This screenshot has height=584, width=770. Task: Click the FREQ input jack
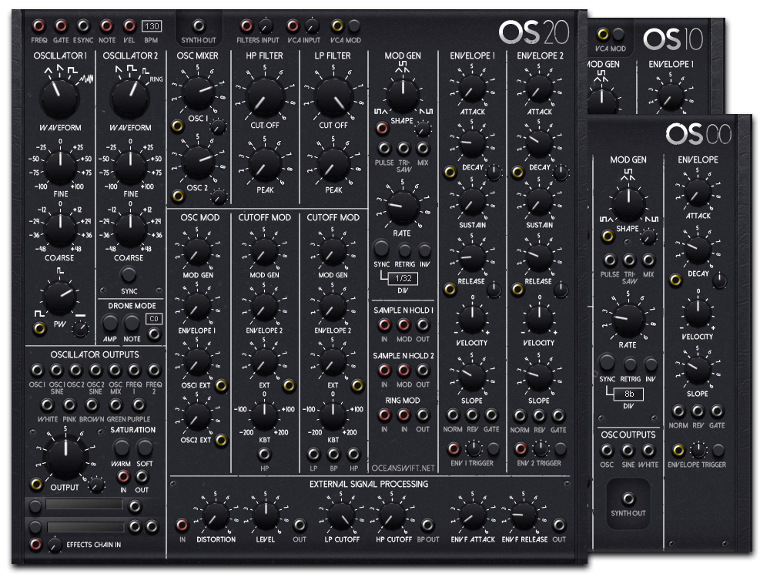(38, 25)
